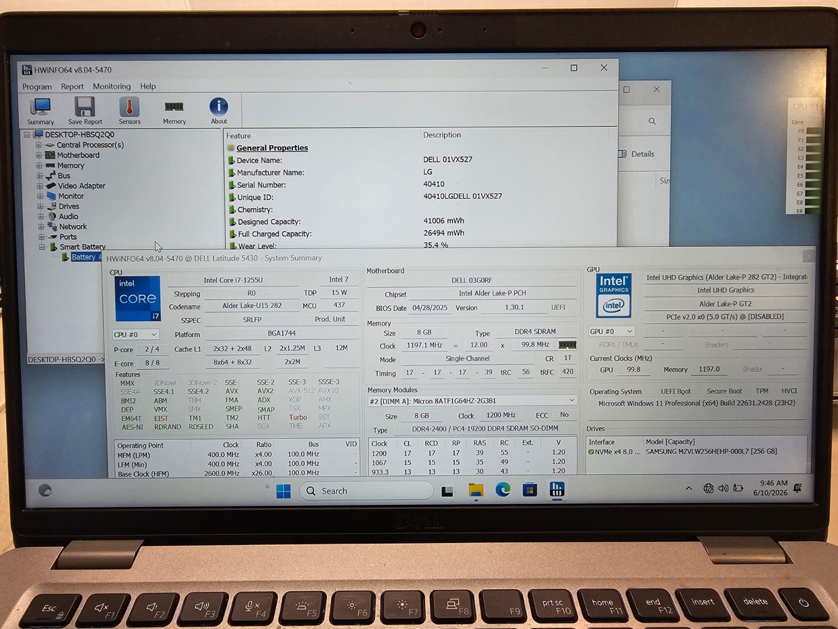Select Audio in the device tree
The width and height of the screenshot is (838, 629).
69,216
